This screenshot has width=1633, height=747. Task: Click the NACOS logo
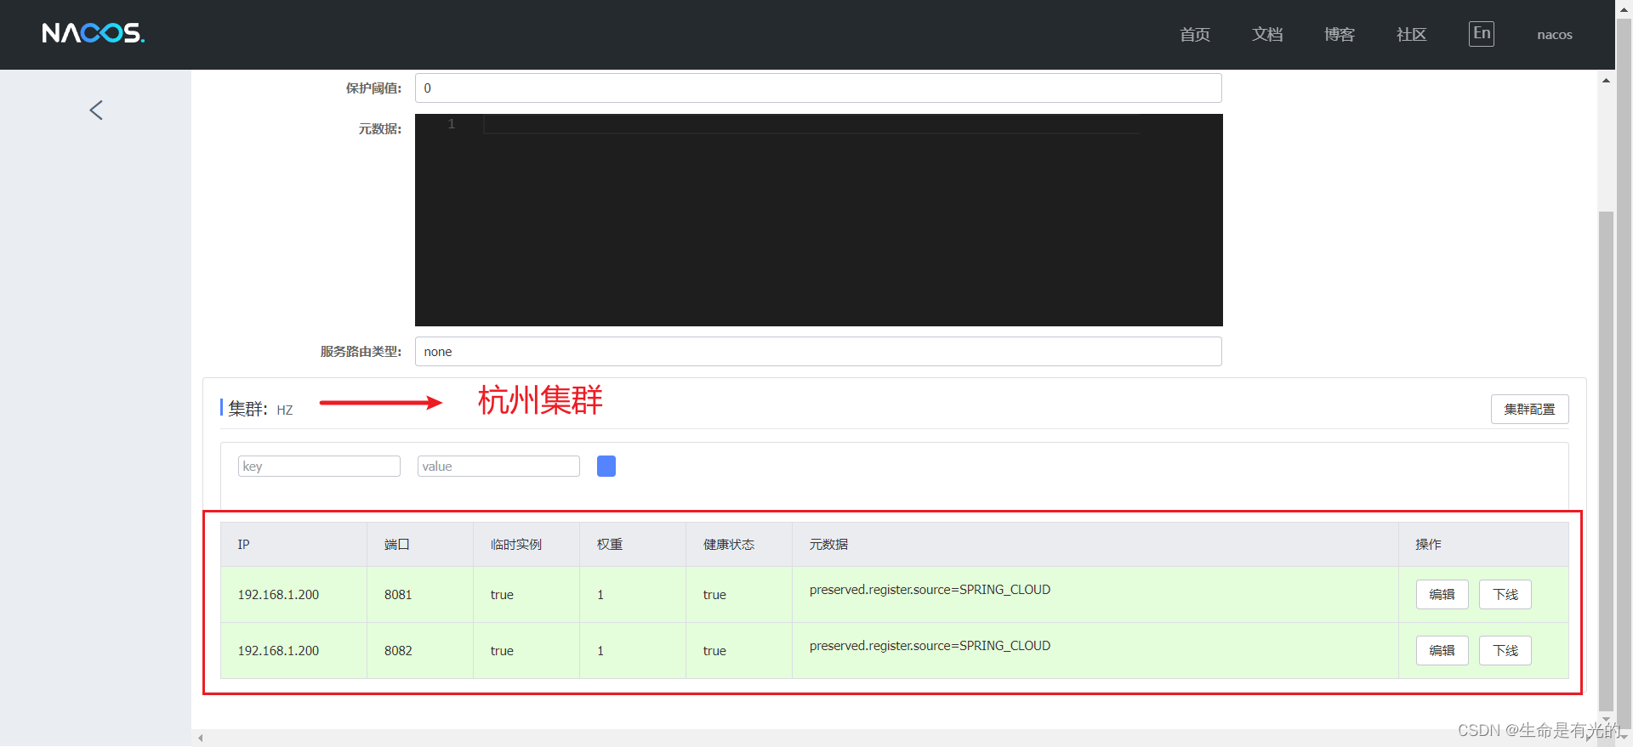[94, 33]
